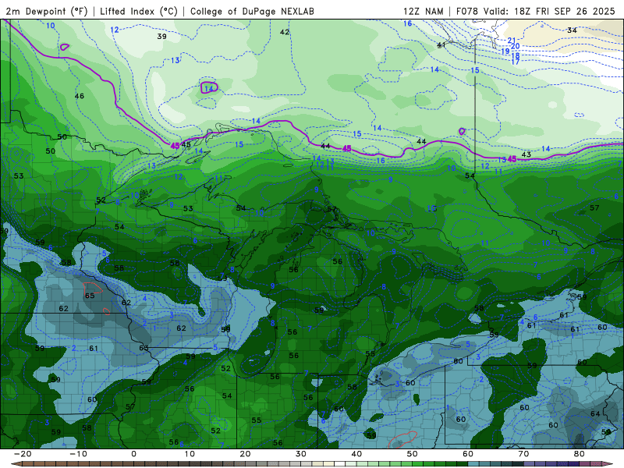Click the blue lifted index contour label 17

(x=516, y=62)
